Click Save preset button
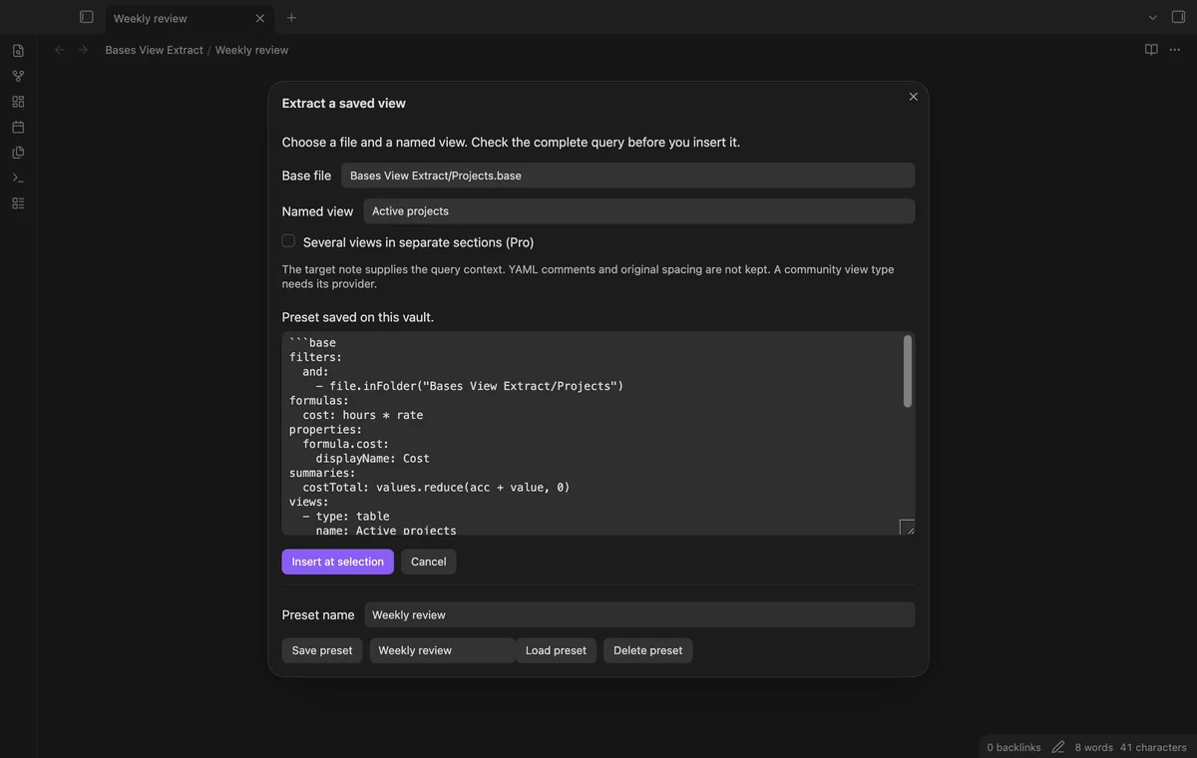Image resolution: width=1197 pixels, height=758 pixels. 321,650
